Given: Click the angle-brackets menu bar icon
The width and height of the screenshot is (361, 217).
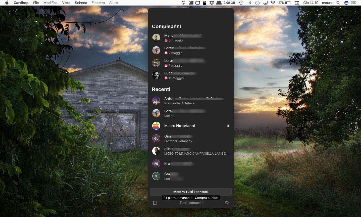Looking at the screenshot, I should pyautogui.click(x=257, y=3).
